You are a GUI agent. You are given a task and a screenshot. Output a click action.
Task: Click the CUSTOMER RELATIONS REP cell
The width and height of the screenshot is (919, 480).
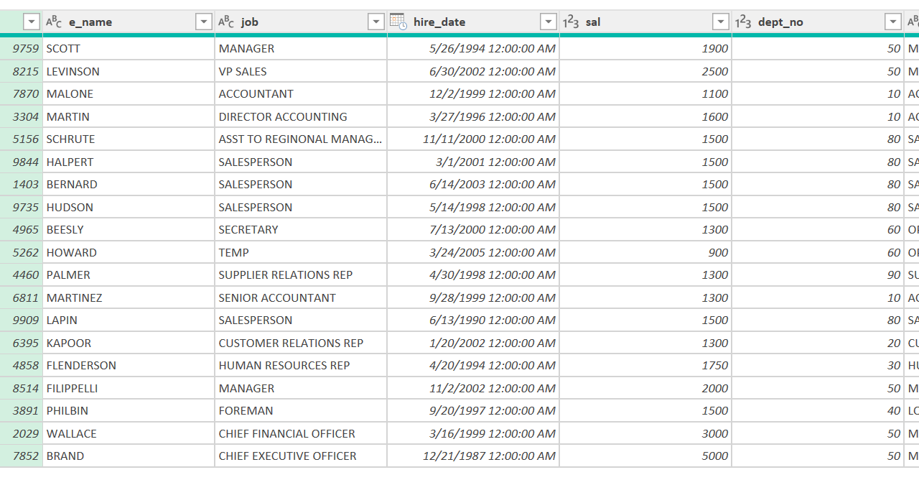click(x=301, y=343)
